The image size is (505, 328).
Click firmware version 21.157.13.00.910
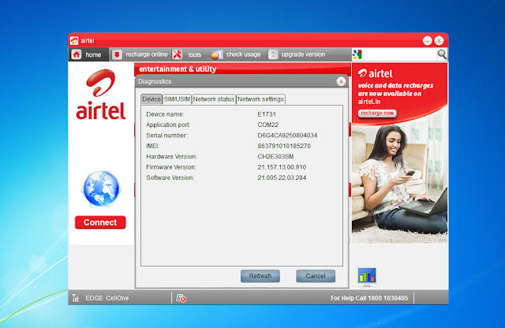(x=282, y=167)
